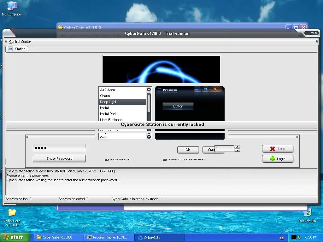
Task: Open the CyberGate v1.18.0 desktop folder
Action: click(12, 217)
